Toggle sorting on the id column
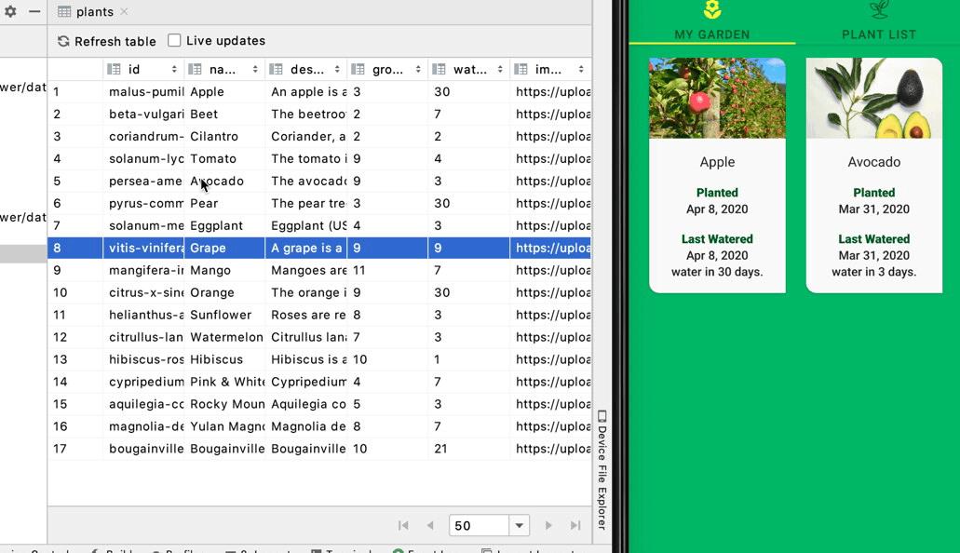960x553 pixels. (x=172, y=69)
